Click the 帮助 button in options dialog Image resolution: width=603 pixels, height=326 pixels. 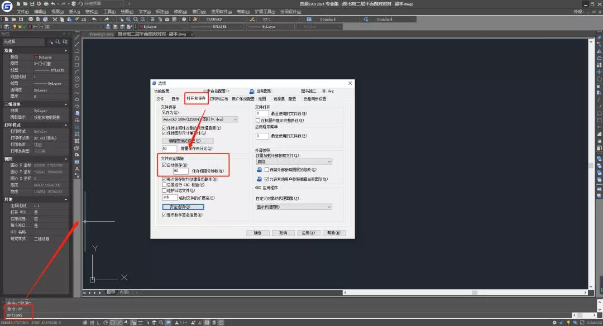tap(334, 233)
